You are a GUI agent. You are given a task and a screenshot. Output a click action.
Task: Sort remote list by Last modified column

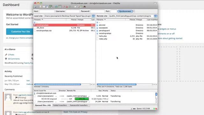[152, 19]
